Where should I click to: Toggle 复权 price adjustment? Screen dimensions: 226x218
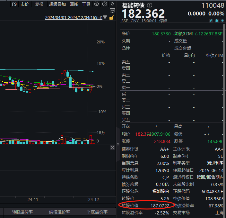[39, 4]
